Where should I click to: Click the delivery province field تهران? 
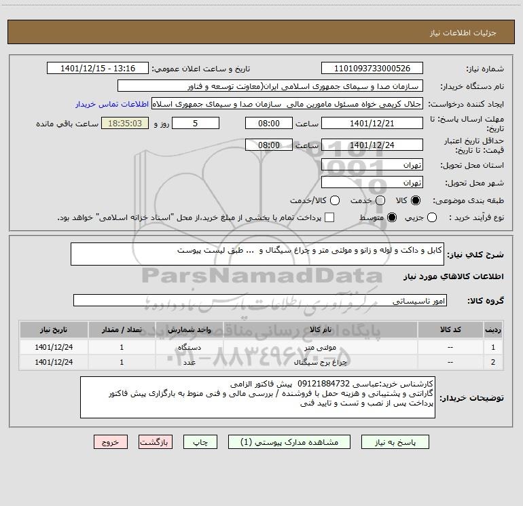coord(372,165)
